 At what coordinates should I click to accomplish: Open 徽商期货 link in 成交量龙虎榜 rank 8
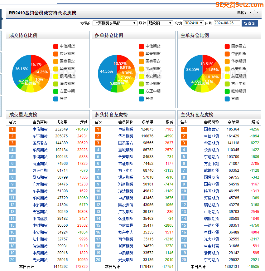coord(40,177)
